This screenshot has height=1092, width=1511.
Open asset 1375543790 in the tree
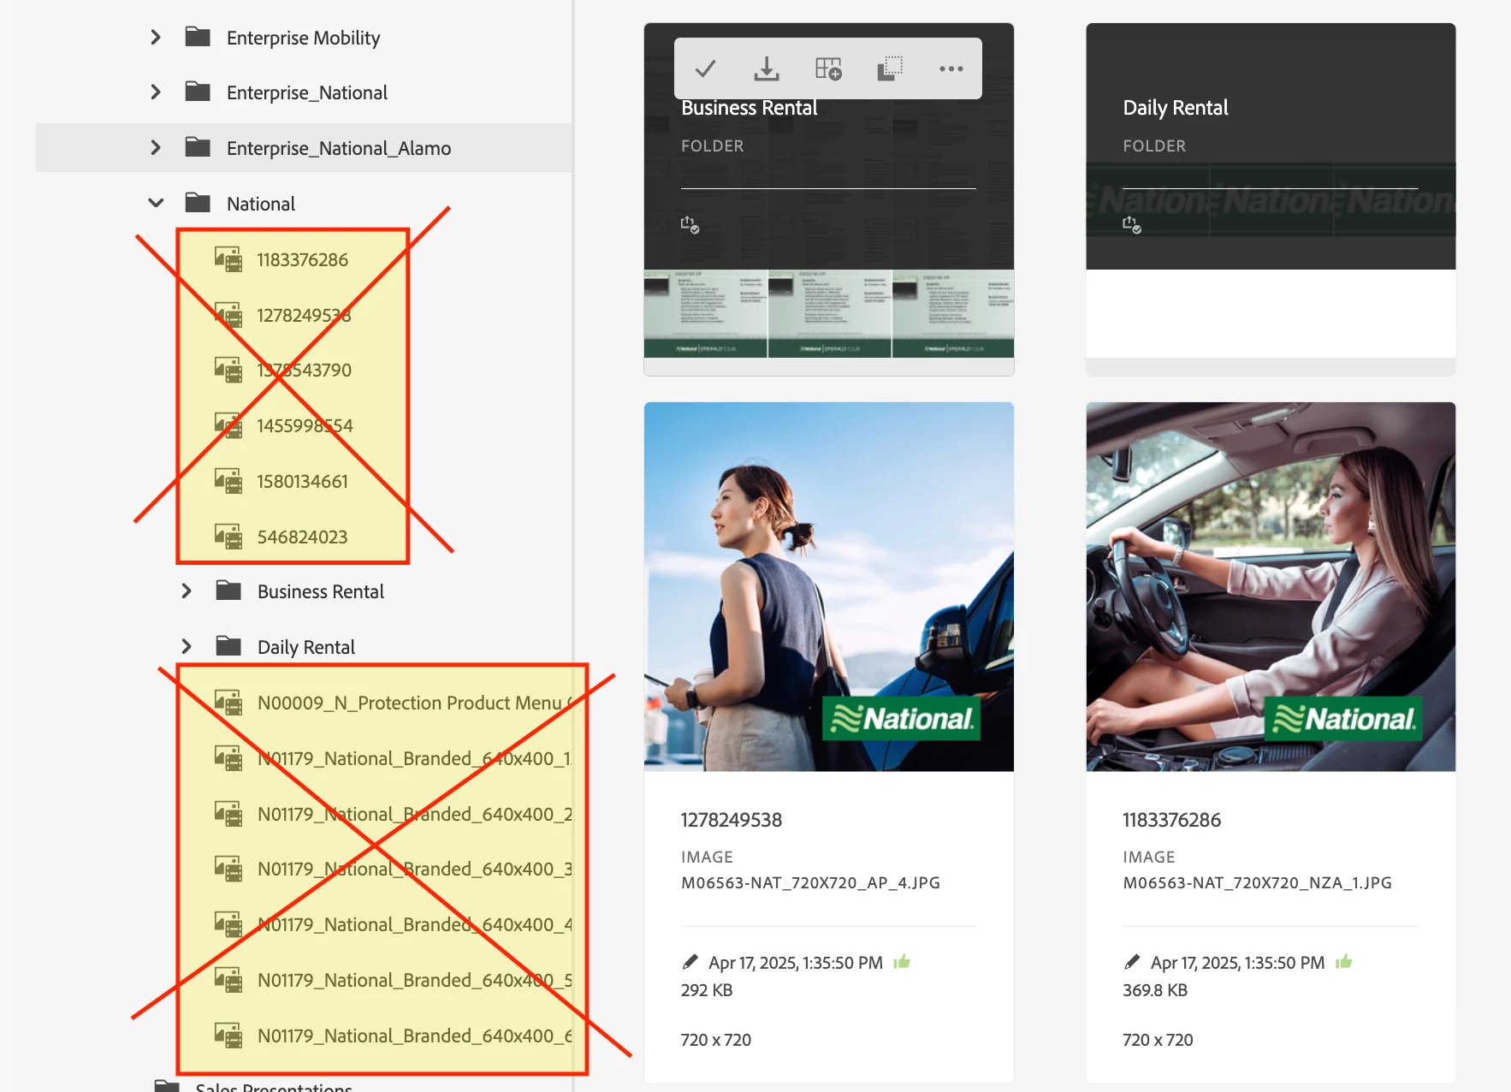(x=305, y=370)
